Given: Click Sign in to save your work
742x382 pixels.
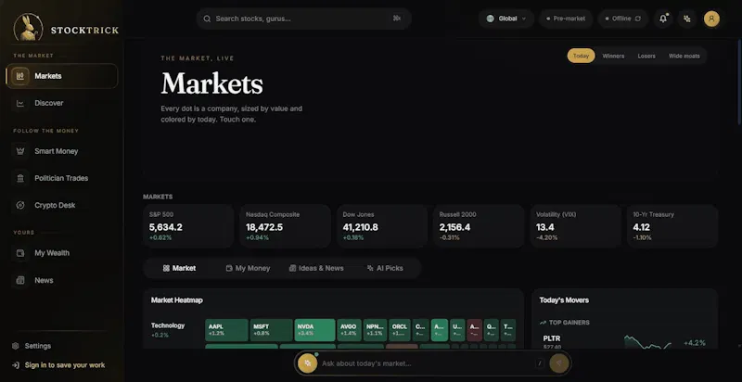Looking at the screenshot, I should point(58,365).
